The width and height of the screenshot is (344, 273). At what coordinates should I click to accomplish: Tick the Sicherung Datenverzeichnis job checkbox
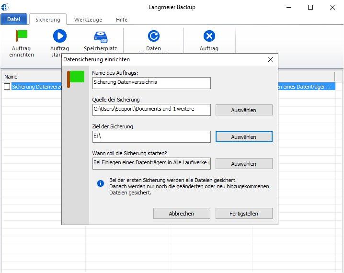pos(7,86)
